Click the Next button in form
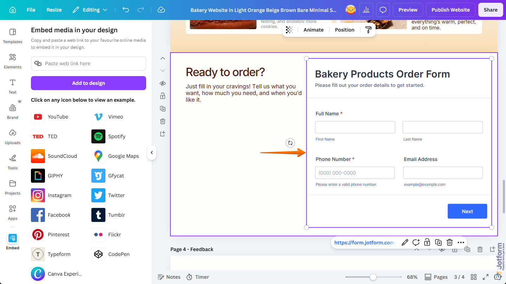The height and width of the screenshot is (284, 506). (467, 211)
